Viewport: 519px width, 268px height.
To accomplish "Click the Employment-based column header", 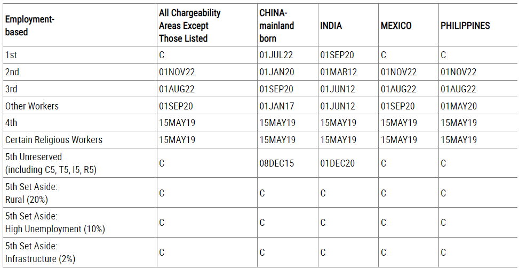I will (x=30, y=26).
